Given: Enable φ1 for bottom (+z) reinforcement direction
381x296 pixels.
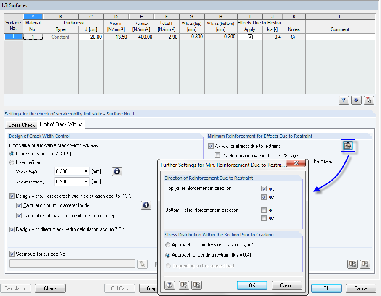Looking at the screenshot, I should pos(264,210).
